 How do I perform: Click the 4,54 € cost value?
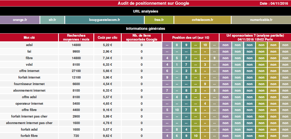(x=108, y=84)
